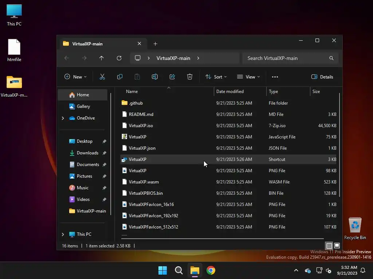Image resolution: width=373 pixels, height=279 pixels.
Task: Select README.md file
Action: click(228, 114)
